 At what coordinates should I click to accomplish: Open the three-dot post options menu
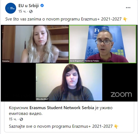tap(128, 8)
